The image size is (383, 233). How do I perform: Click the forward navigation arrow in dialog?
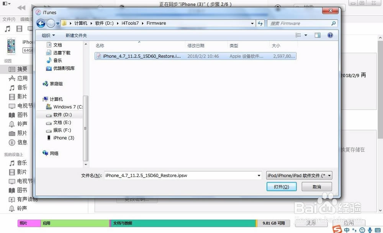[x=51, y=23]
